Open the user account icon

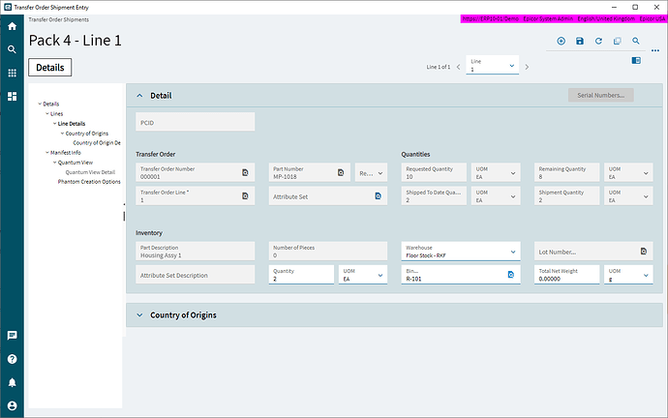[12, 405]
